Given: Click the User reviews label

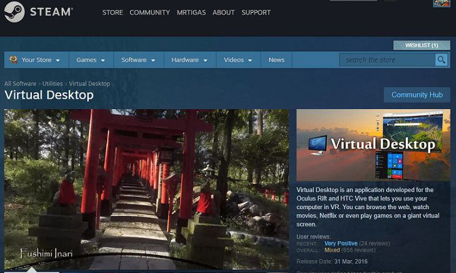Looking at the screenshot, I should (314, 237).
